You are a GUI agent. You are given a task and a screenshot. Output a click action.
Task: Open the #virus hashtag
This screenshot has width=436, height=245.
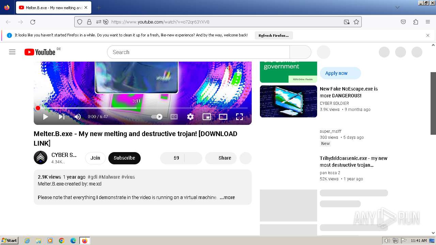pos(128,177)
